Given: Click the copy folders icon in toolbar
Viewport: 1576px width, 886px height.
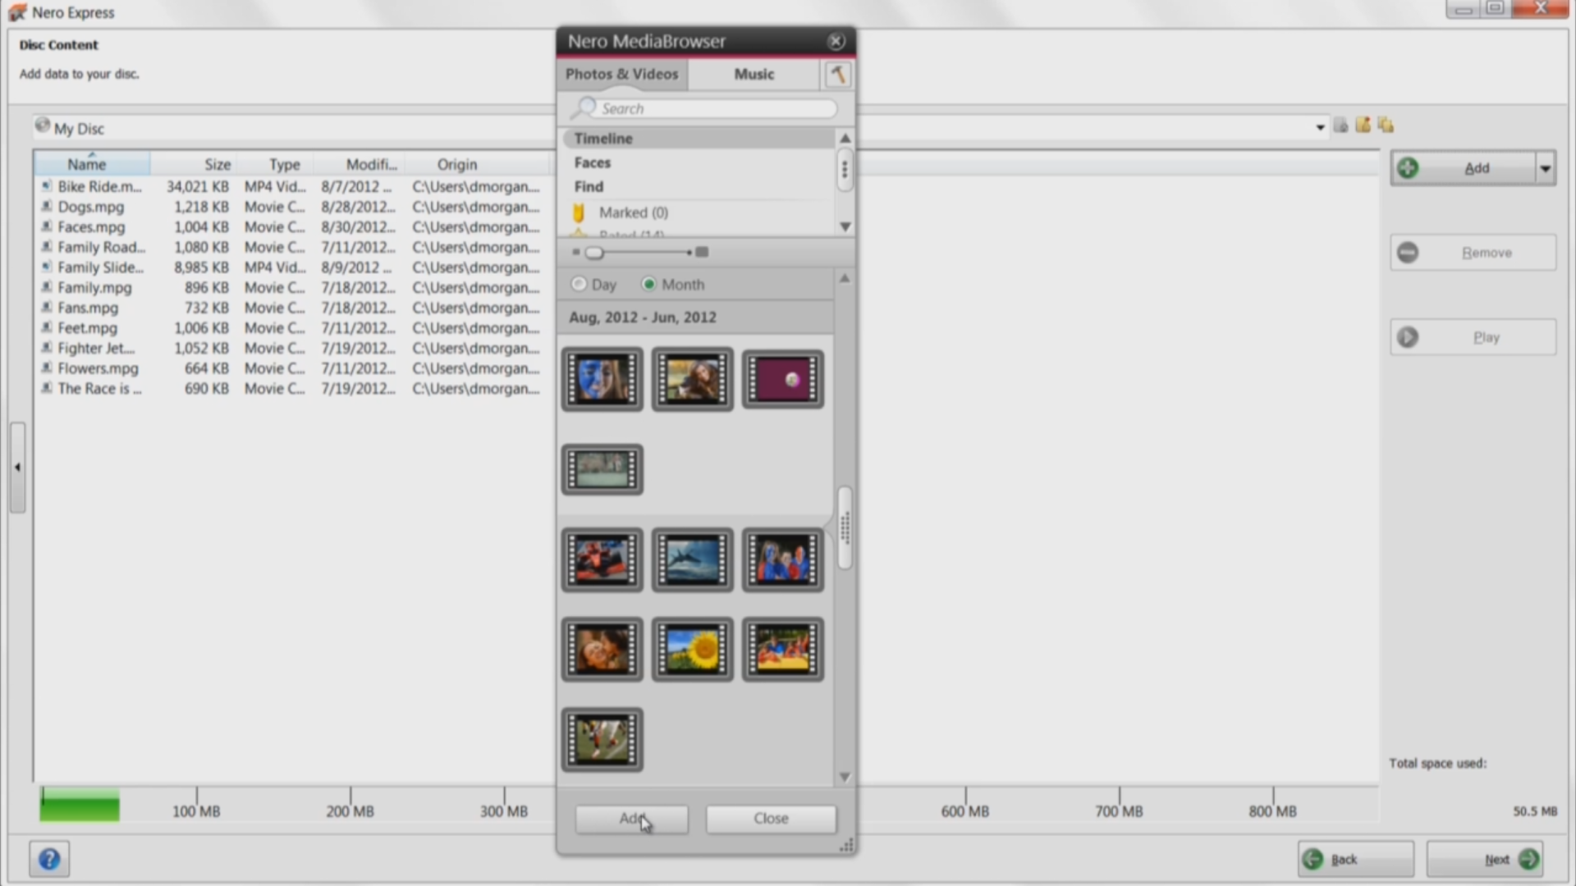Looking at the screenshot, I should point(1386,125).
